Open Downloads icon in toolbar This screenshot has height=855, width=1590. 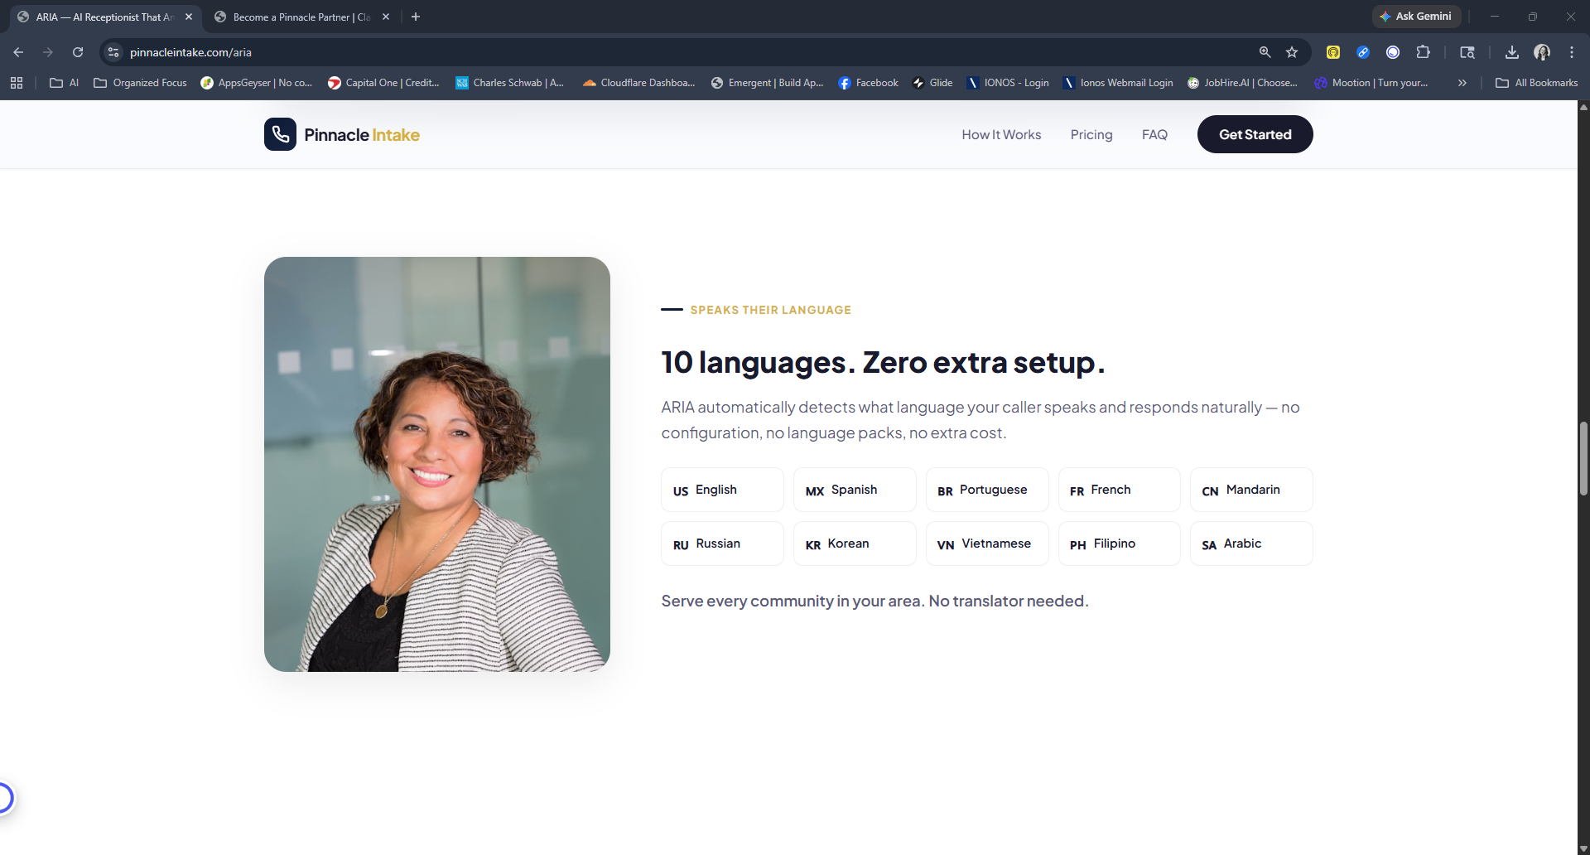point(1512,52)
